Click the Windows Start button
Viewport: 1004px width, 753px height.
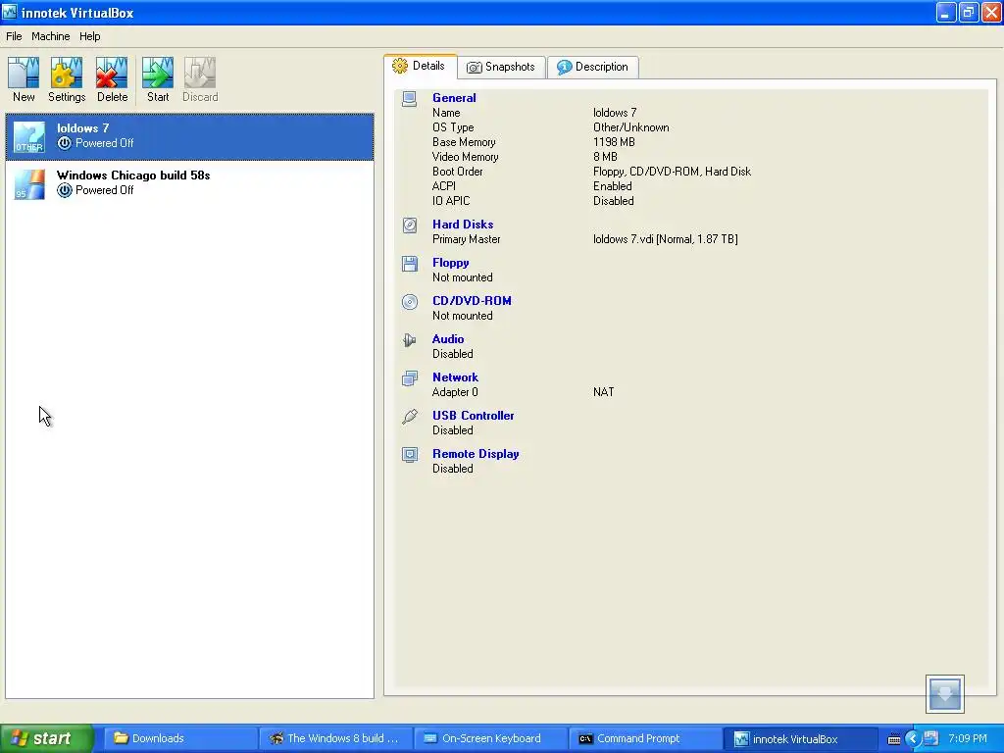coord(46,738)
